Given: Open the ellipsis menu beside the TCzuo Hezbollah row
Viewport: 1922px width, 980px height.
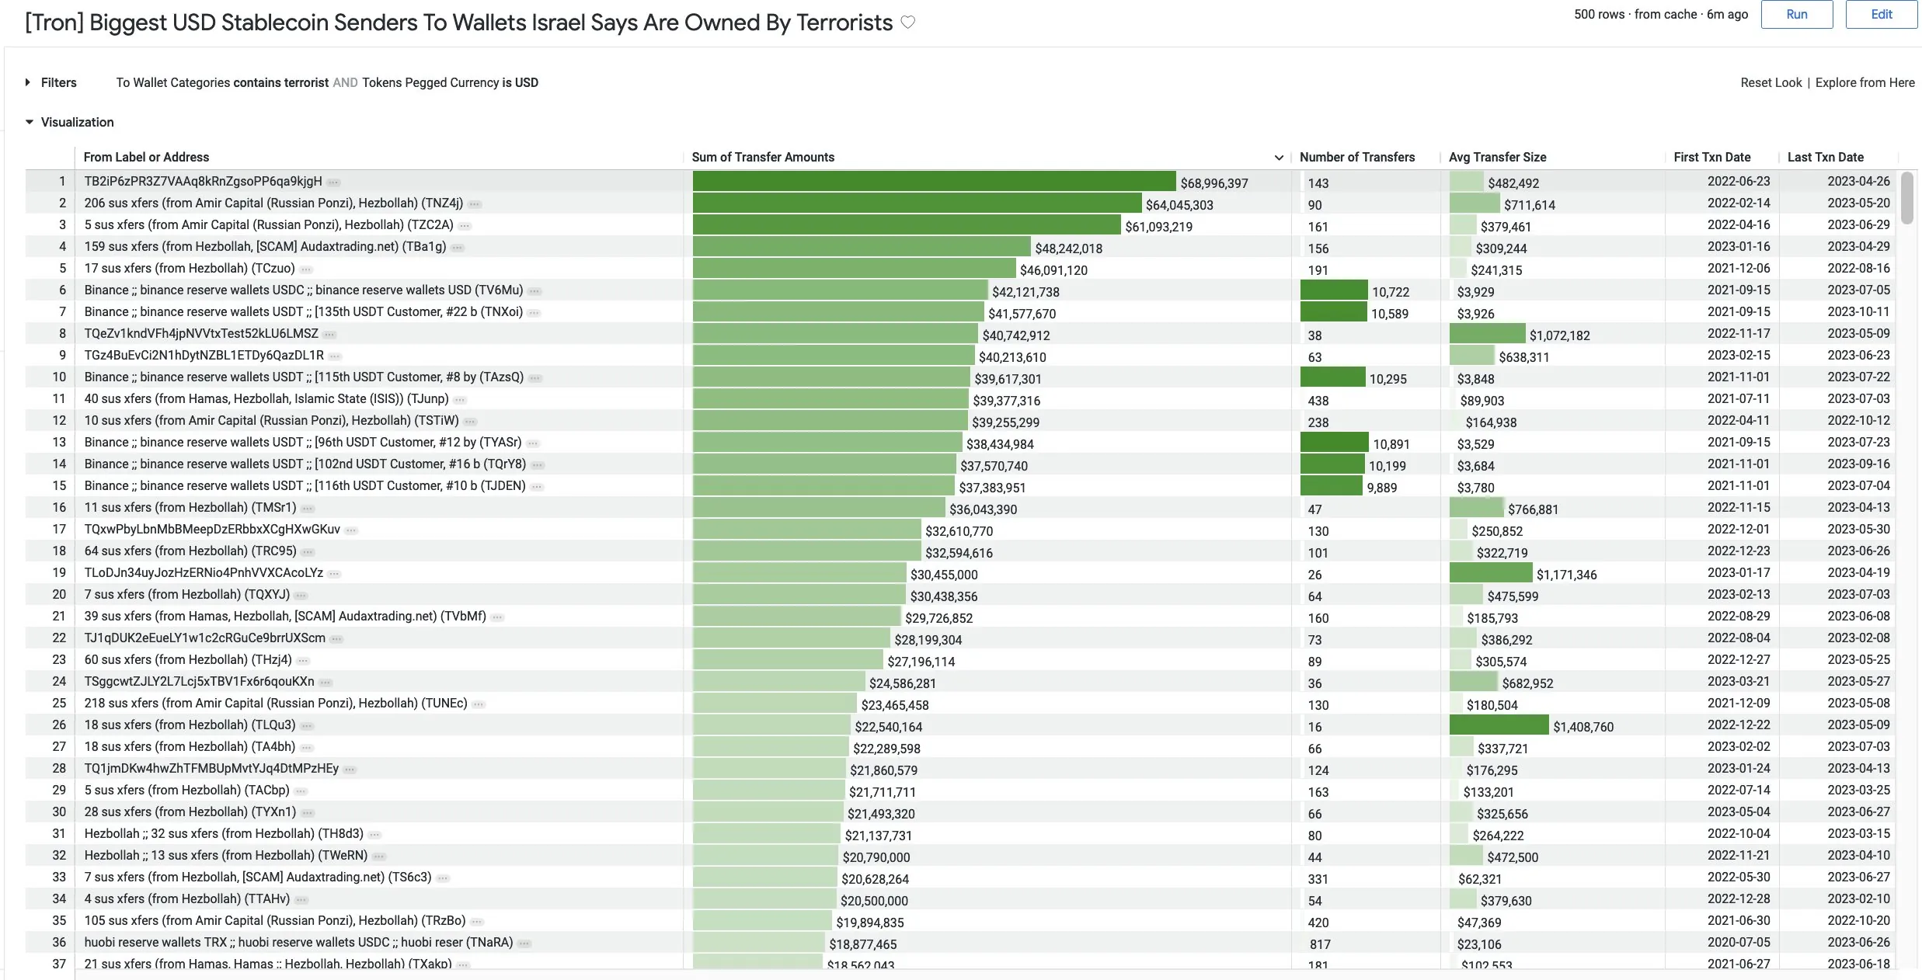Looking at the screenshot, I should (x=306, y=269).
